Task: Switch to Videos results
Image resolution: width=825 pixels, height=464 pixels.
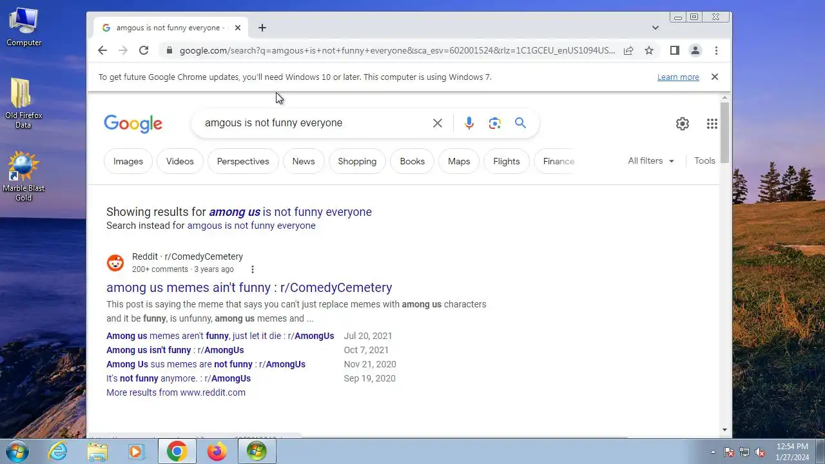Action: point(180,161)
